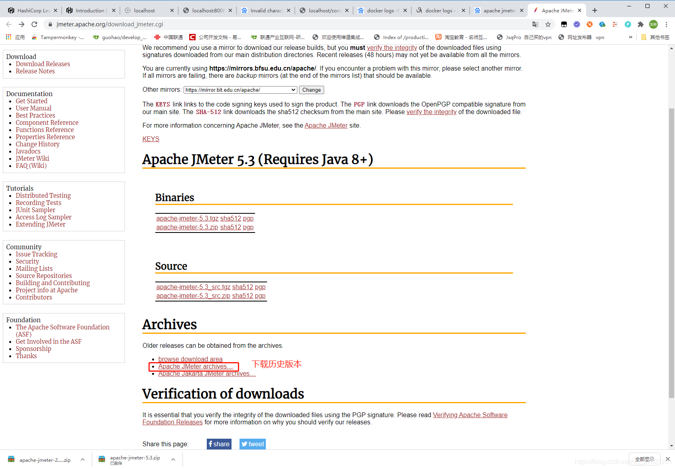Open the Chrome three-dot menu
The height and width of the screenshot is (469, 675).
coord(666,24)
